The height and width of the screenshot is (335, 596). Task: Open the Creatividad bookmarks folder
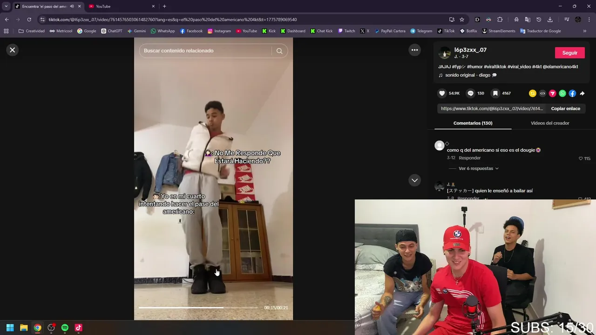click(32, 31)
